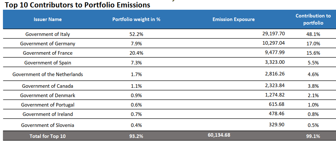Click the 20.4% portfolio weight for France
The height and width of the screenshot is (148, 336).
pos(136,53)
